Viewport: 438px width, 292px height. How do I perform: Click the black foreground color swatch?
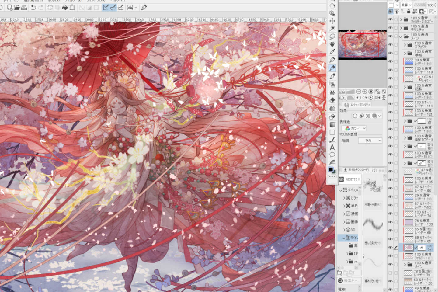[331, 170]
